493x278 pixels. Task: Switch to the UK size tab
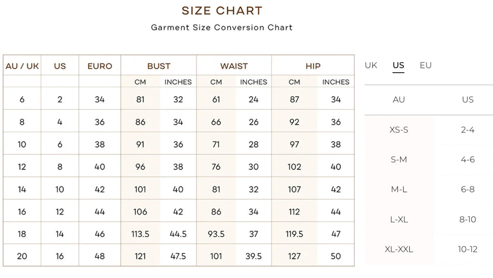point(371,65)
